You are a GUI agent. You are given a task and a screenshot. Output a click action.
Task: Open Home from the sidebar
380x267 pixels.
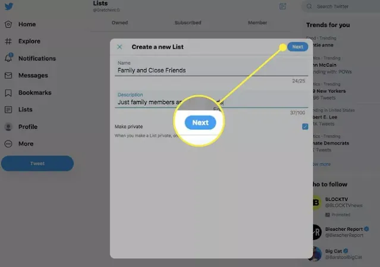[x=27, y=24]
